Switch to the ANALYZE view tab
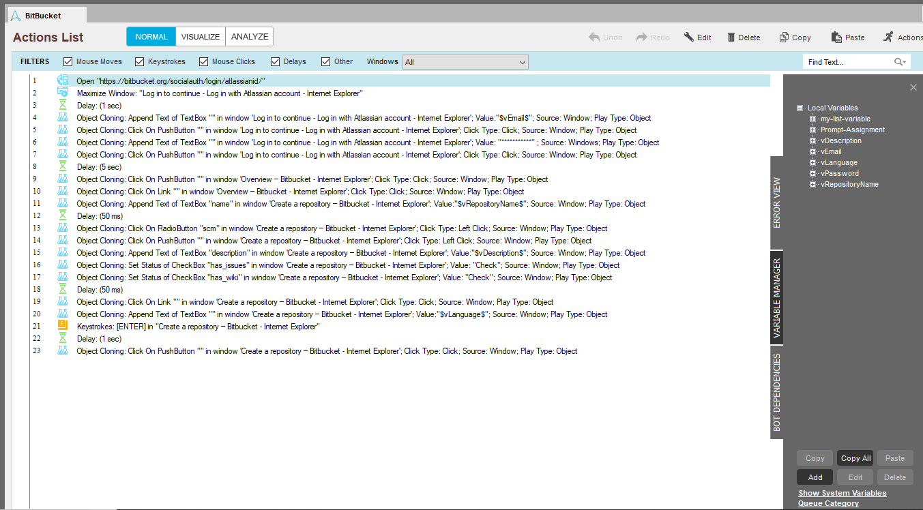Screen dimensions: 923x510 250,37
